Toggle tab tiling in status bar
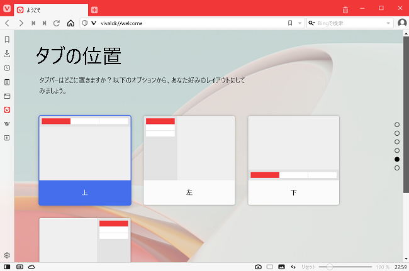This screenshot has width=409, height=271. (x=270, y=267)
